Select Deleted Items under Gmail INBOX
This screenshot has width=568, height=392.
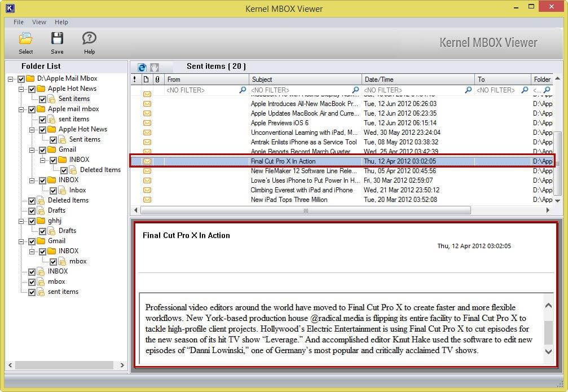pos(100,170)
